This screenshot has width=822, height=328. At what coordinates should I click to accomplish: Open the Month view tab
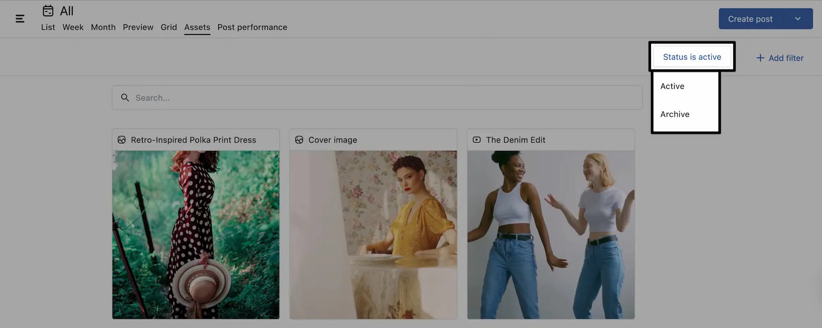pos(103,27)
